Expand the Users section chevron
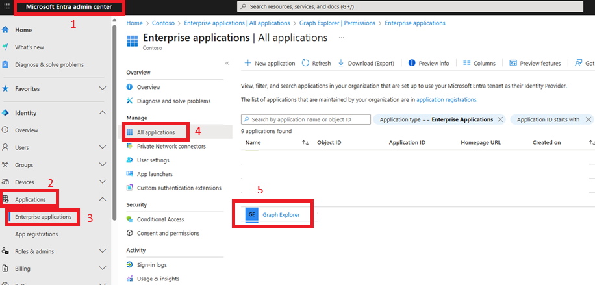The height and width of the screenshot is (285, 595). pyautogui.click(x=103, y=147)
